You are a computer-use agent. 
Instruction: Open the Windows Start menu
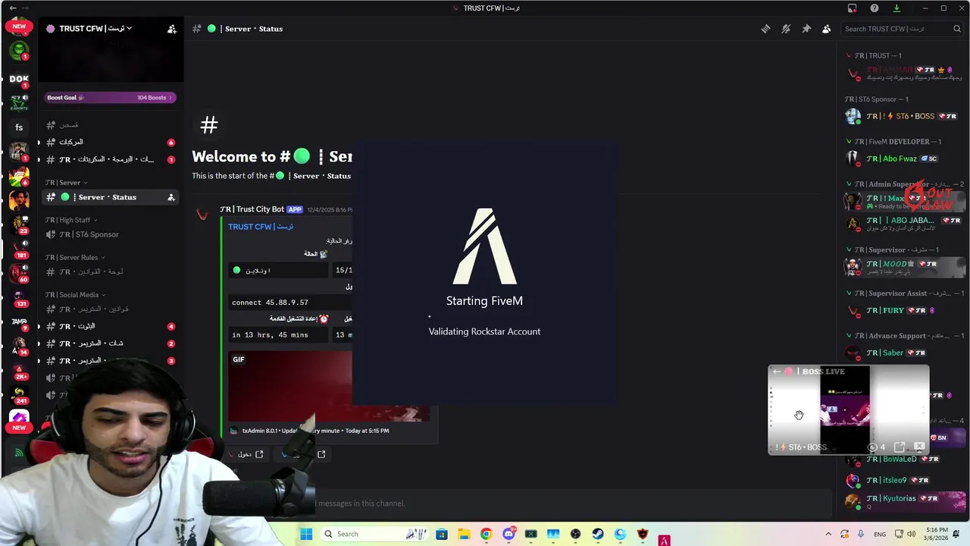[306, 534]
